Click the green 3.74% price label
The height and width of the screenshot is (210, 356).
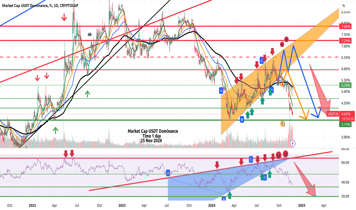[x=346, y=124]
